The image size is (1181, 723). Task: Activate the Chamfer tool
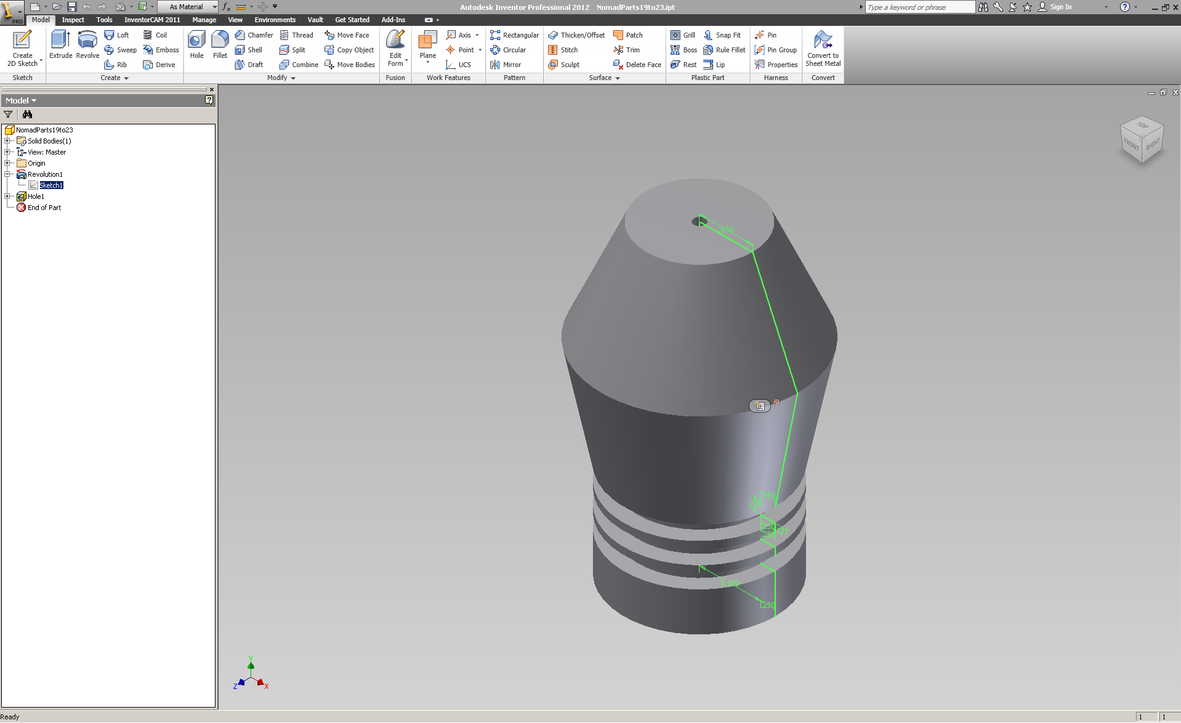[x=254, y=35]
